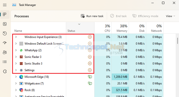Click the efficiency leaf icon for Microsoft Edge
The image size is (179, 97).
90,77
